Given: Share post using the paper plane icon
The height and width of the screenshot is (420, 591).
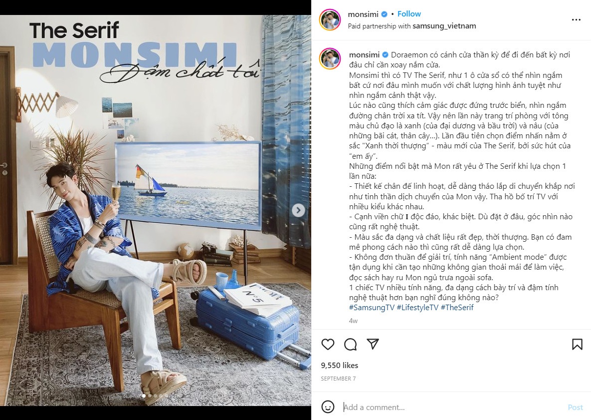Looking at the screenshot, I should tap(373, 344).
